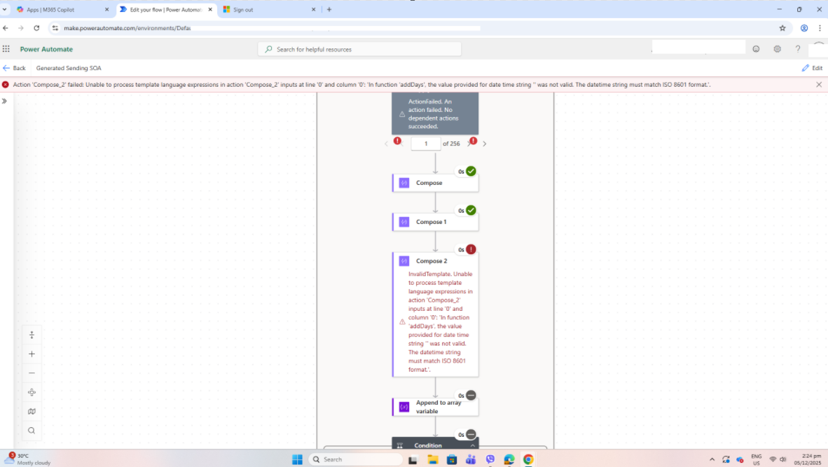The width and height of the screenshot is (828, 467).
Task: Click the ActionFailed loop header message
Action: pyautogui.click(x=436, y=113)
